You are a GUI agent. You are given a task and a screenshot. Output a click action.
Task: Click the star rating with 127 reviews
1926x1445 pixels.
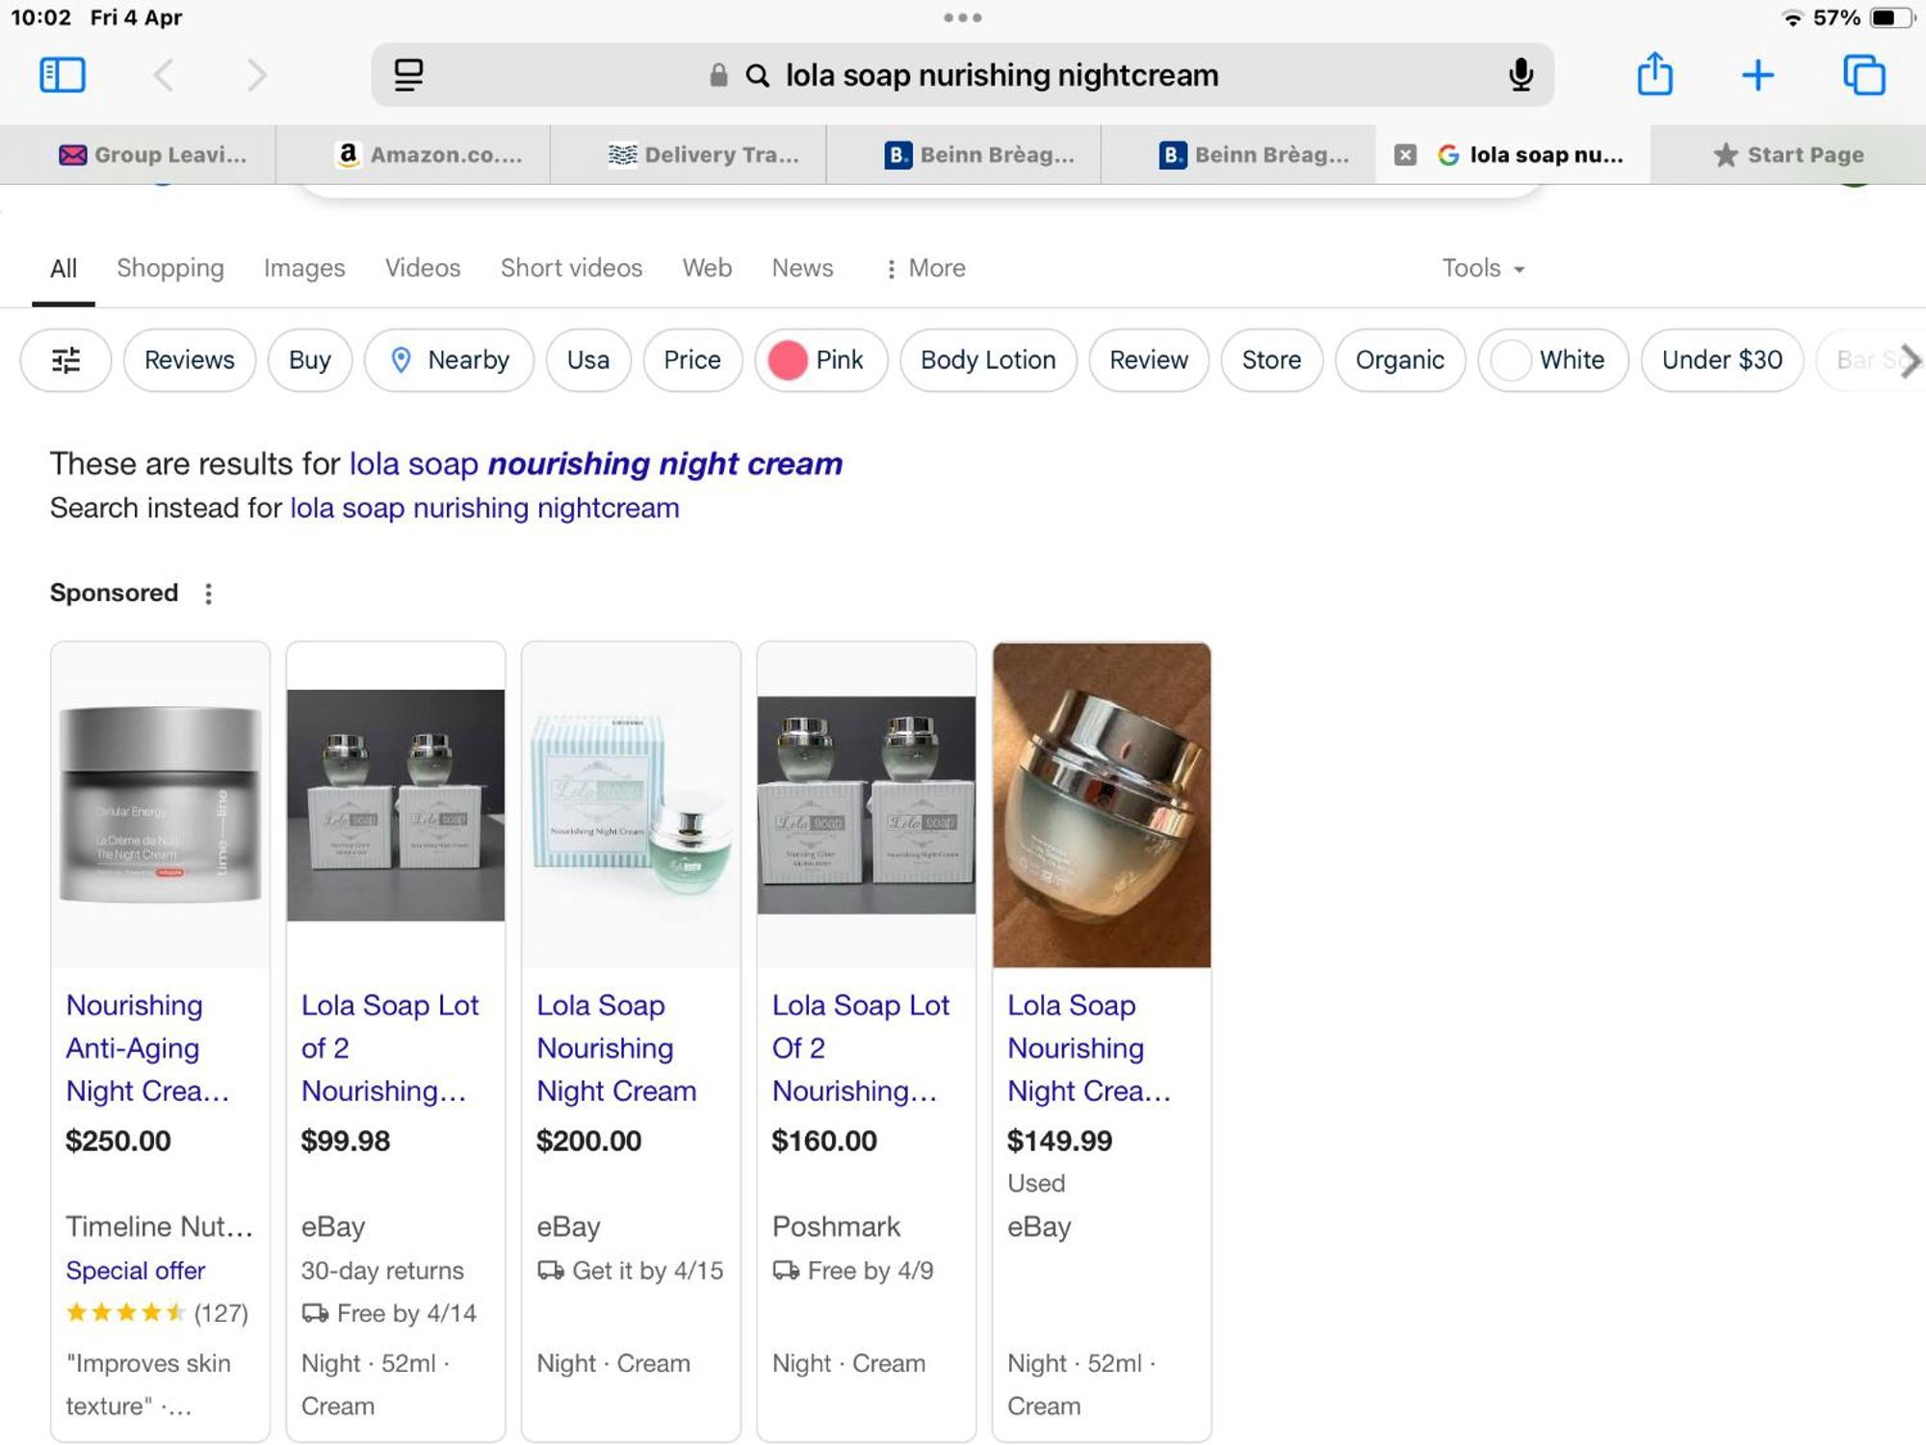pyautogui.click(x=157, y=1313)
